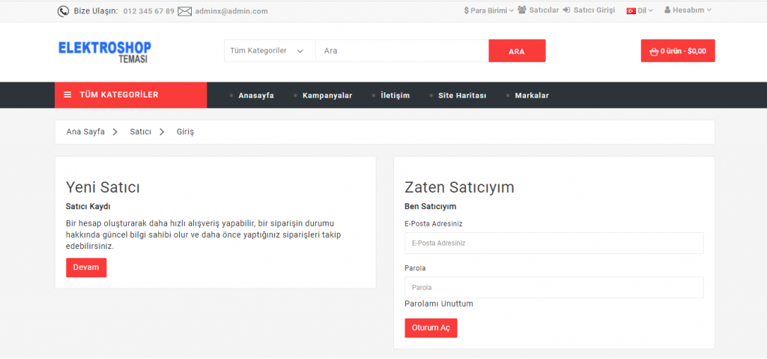Navigate to Site Haritası
The image size is (767, 359).
[x=461, y=95]
